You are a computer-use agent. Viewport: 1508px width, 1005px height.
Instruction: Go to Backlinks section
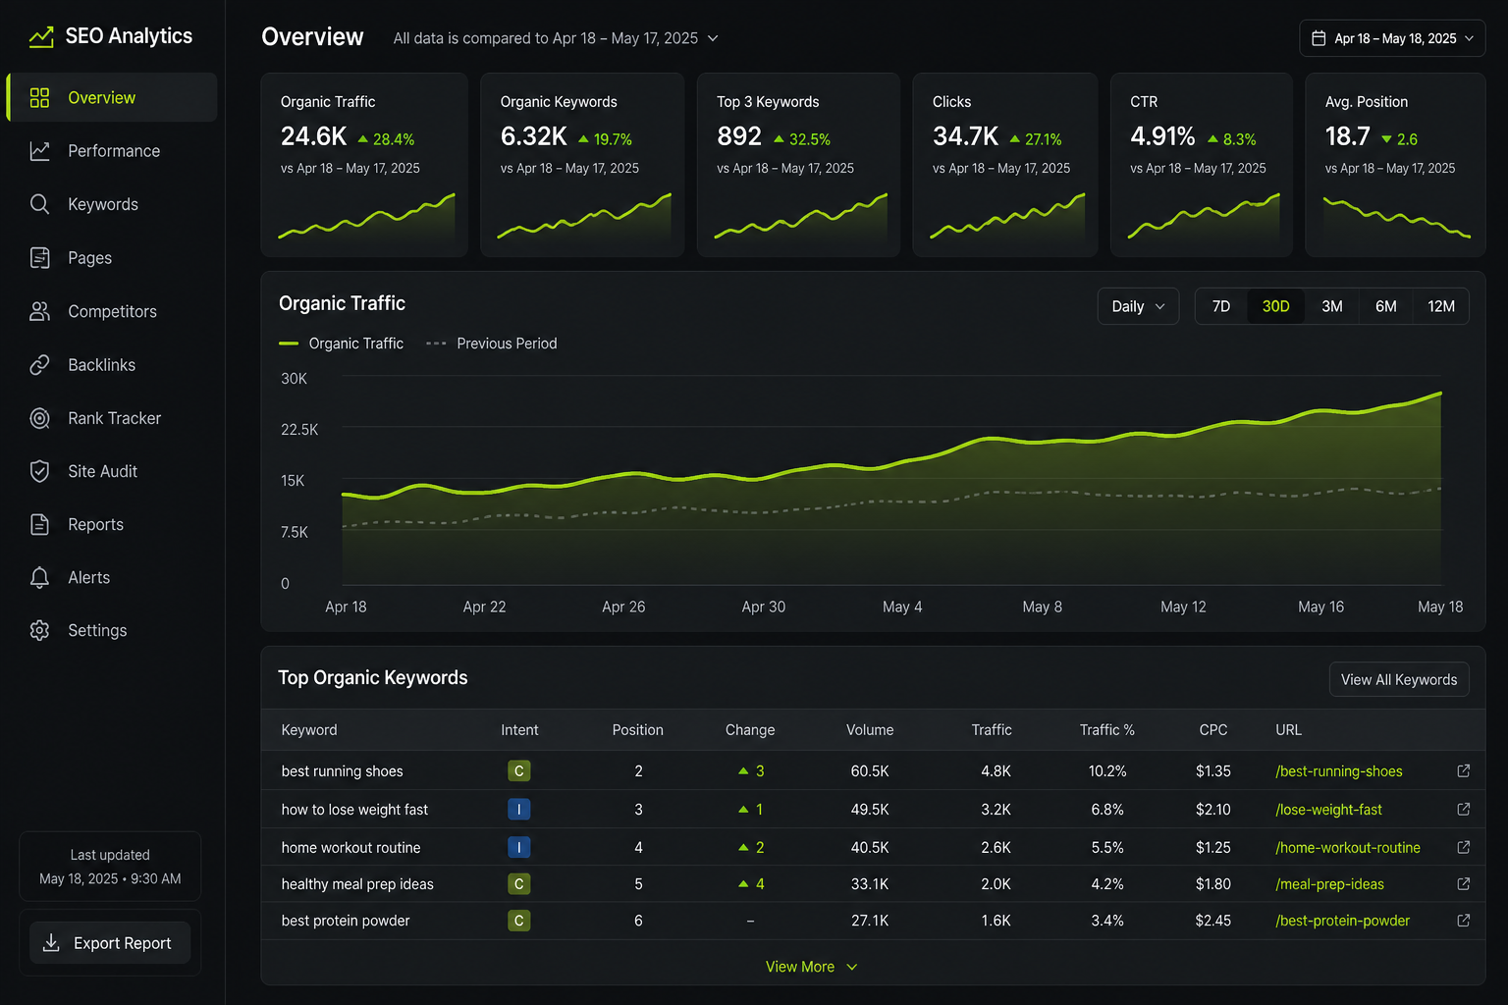pyautogui.click(x=112, y=365)
